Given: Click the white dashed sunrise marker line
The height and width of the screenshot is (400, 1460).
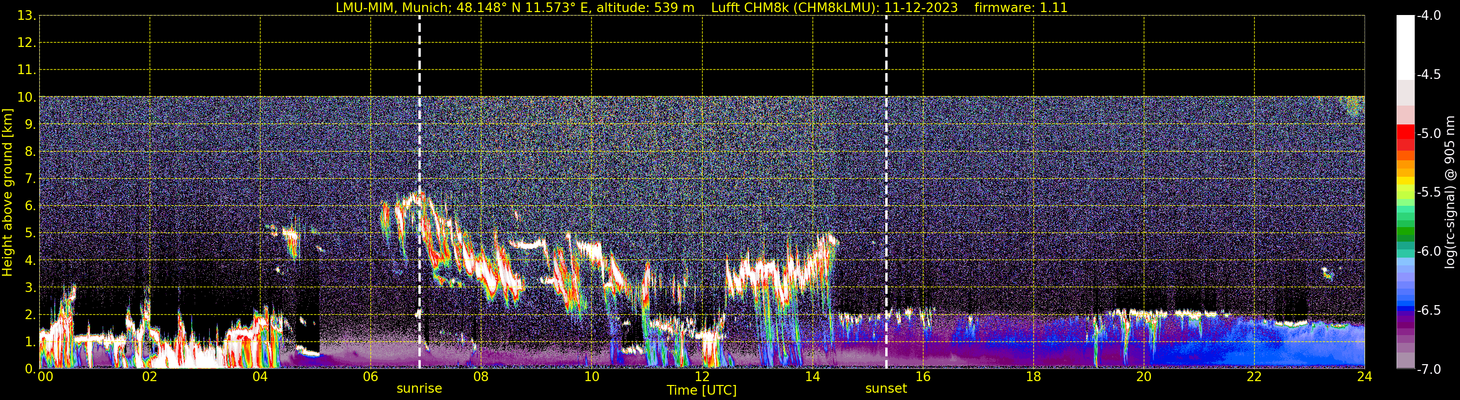Looking at the screenshot, I should coord(419,192).
